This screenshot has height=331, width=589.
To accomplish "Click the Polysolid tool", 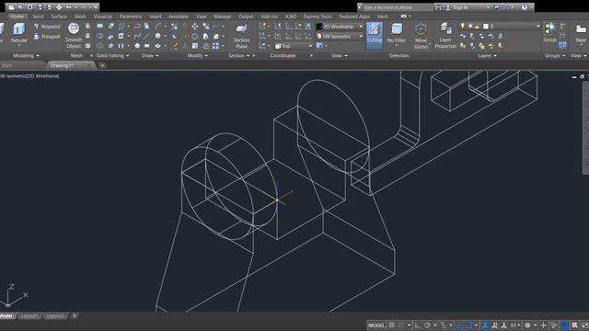I will point(47,27).
